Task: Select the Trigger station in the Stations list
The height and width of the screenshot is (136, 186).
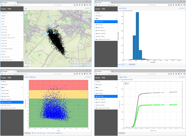Action: [12, 55]
